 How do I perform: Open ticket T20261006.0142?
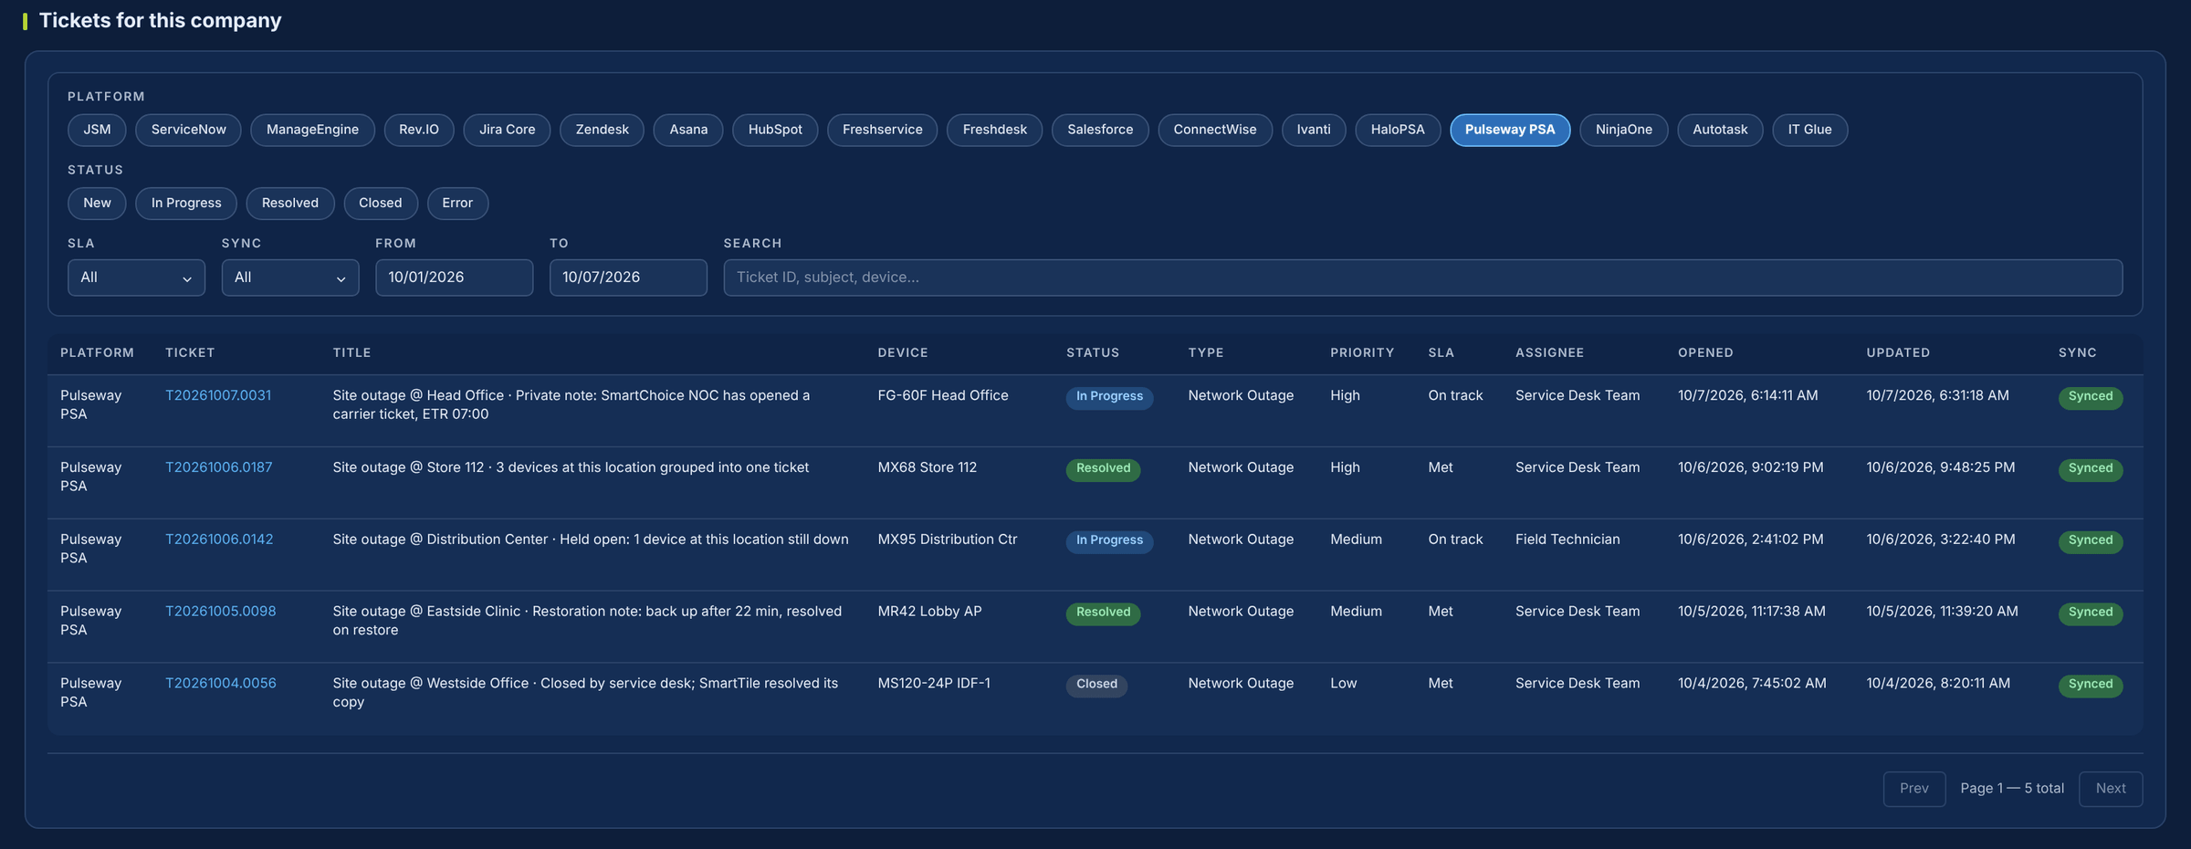click(x=219, y=540)
